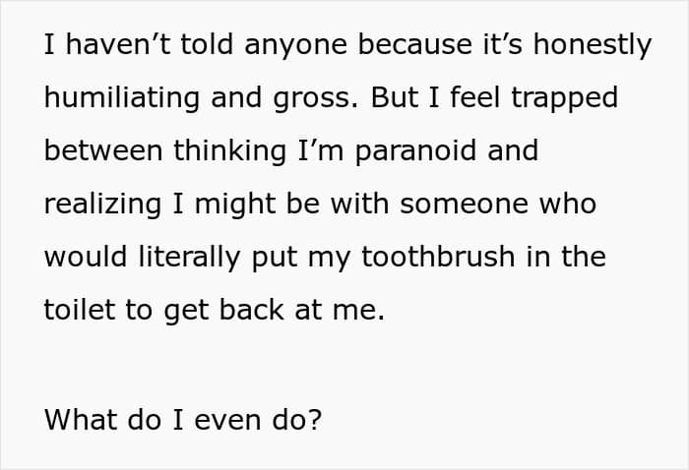689x470 pixels.
Task: Click the word "realizing" at the line start
Action: [x=102, y=205]
